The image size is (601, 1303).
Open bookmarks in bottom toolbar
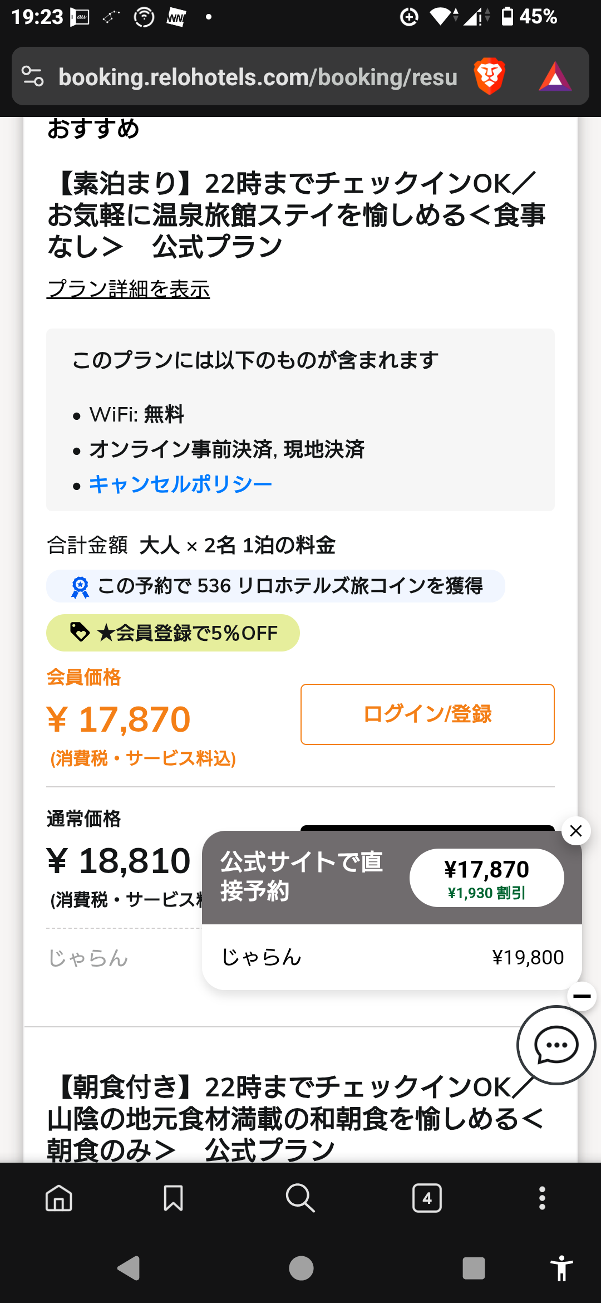click(x=173, y=1198)
